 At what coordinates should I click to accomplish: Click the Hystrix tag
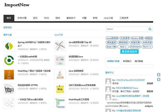(147, 47)
